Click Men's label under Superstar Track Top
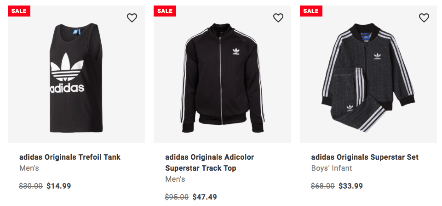The width and height of the screenshot is (442, 206). point(175,179)
